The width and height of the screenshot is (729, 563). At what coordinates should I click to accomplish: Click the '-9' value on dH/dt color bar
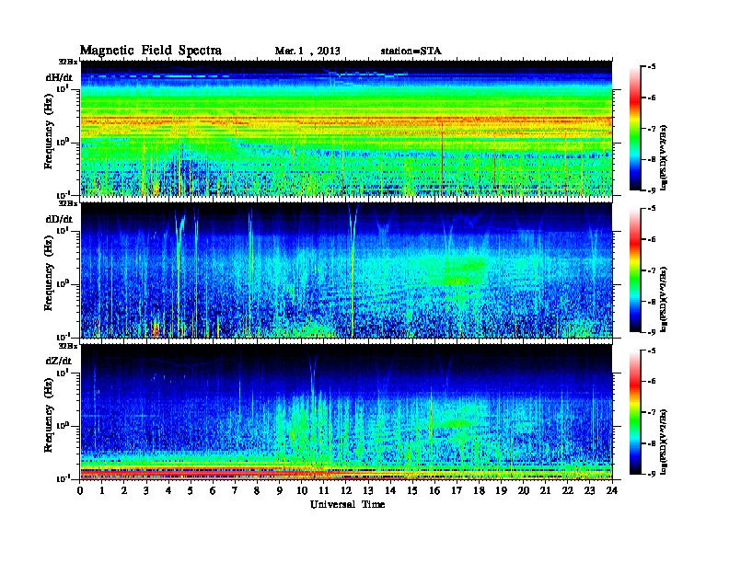tap(652, 190)
